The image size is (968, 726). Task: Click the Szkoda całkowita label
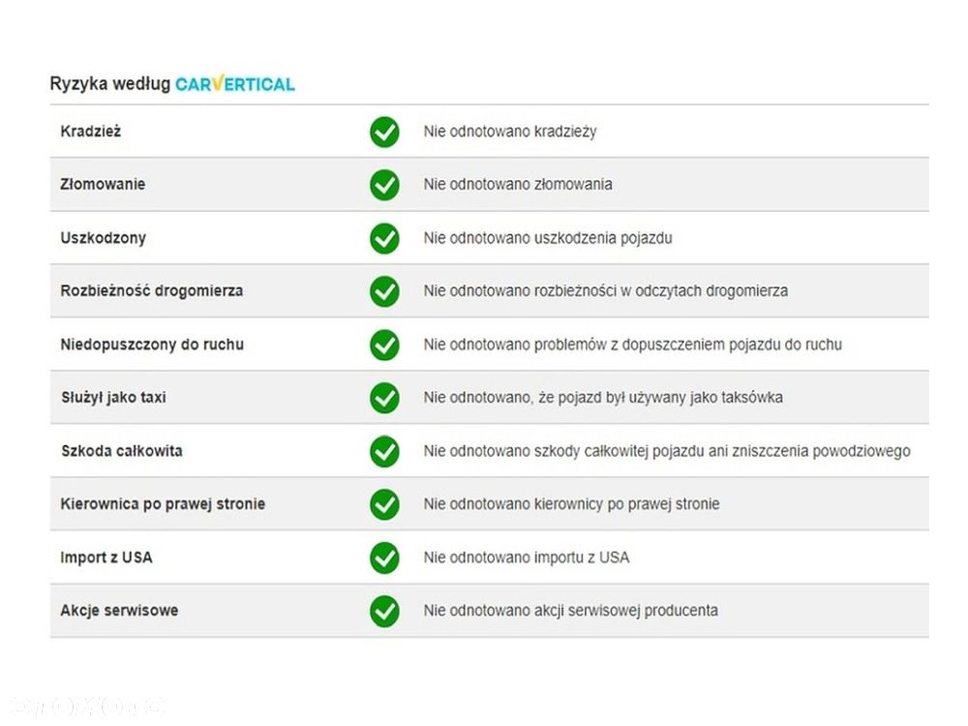pos(121,451)
